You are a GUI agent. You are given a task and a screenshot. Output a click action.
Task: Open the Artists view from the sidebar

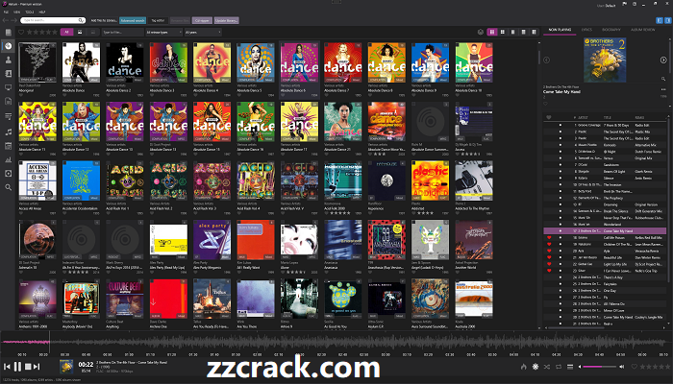pyautogui.click(x=8, y=60)
